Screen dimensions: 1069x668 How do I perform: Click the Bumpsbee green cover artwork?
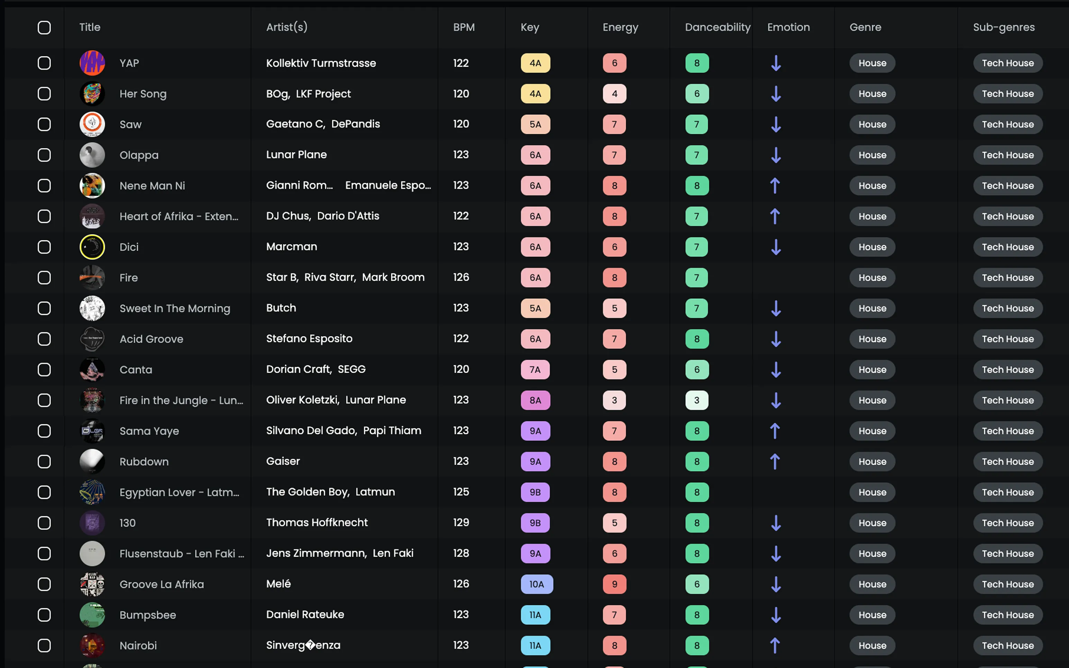click(x=92, y=615)
